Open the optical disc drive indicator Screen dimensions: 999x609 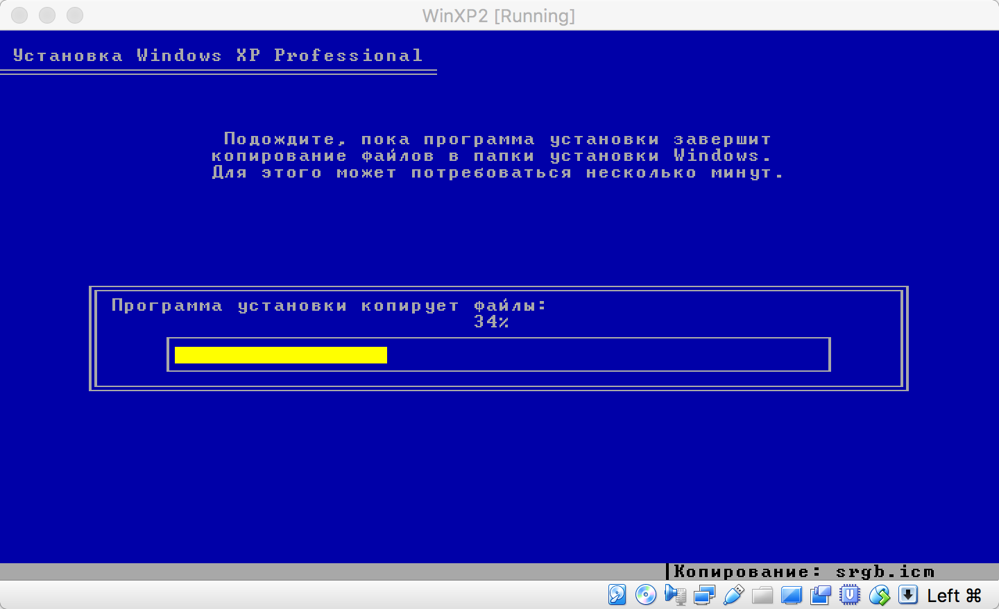point(646,595)
